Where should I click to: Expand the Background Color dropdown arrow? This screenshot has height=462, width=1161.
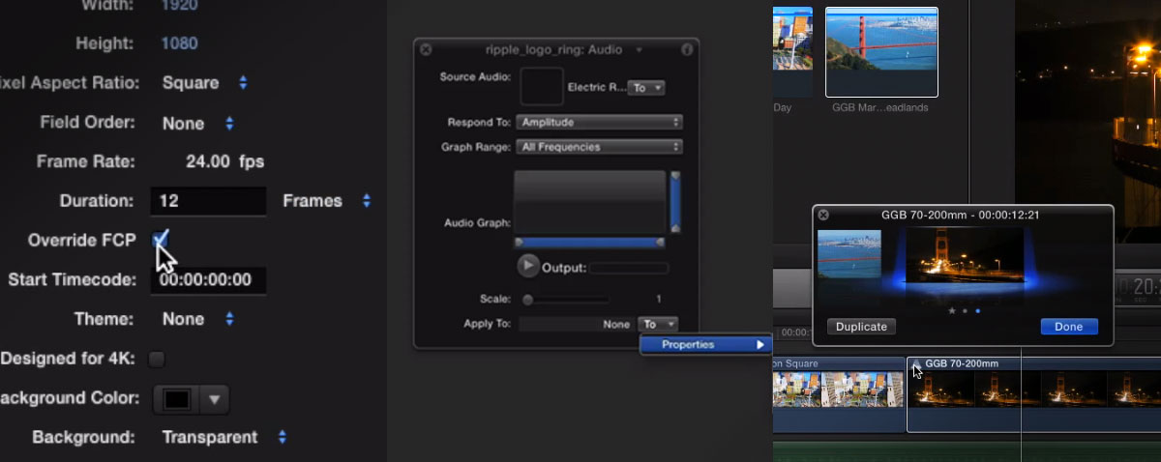pyautogui.click(x=215, y=397)
